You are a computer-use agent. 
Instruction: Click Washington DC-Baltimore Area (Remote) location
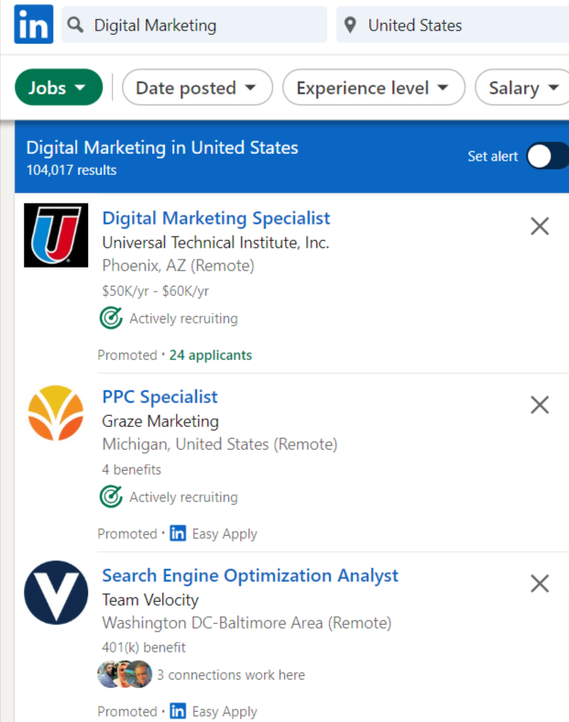tap(246, 623)
